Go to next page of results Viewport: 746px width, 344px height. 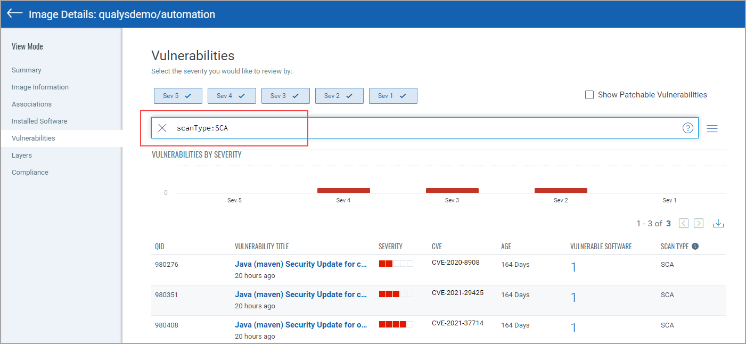(699, 223)
